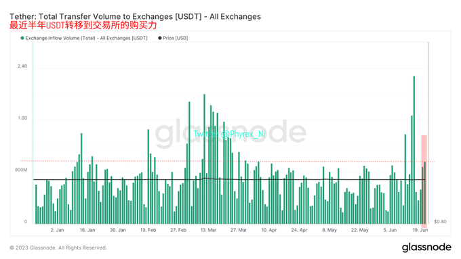
Task: Toggle the Price [USD] legend entry
Action: [x=173, y=38]
